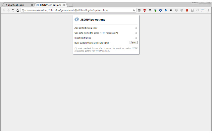Reload the page with the refresh icon
This screenshot has width=212, height=133.
13,10
